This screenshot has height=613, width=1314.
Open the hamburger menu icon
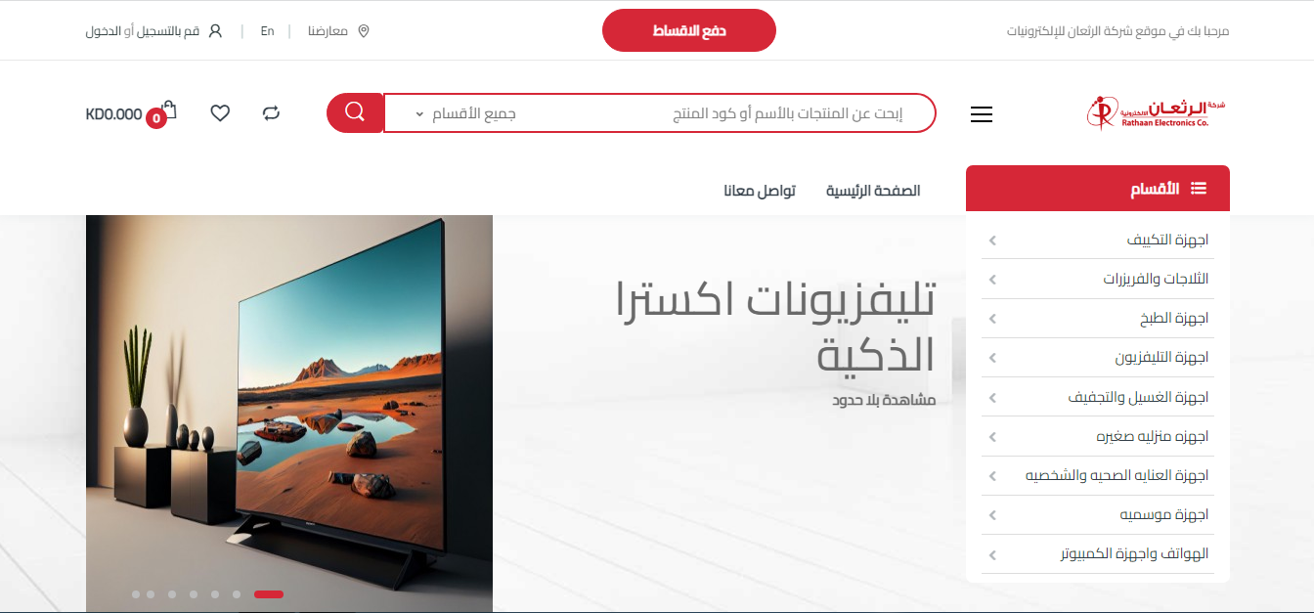click(982, 114)
